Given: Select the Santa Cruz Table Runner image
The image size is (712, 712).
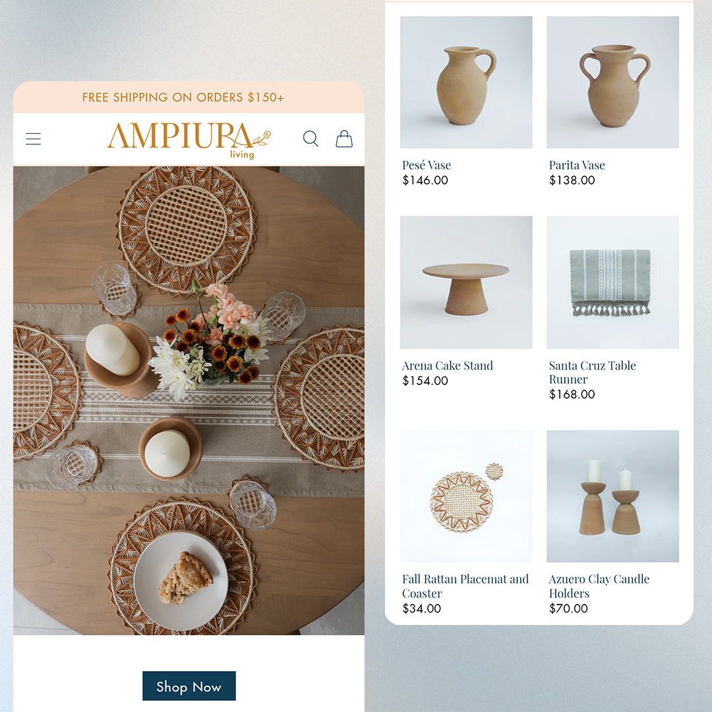Looking at the screenshot, I should 612,282.
